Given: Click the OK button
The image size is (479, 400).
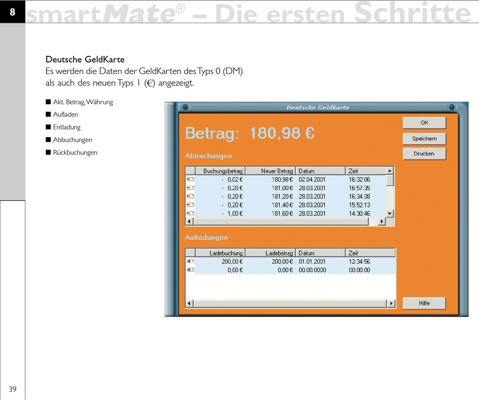Looking at the screenshot, I should click(425, 122).
